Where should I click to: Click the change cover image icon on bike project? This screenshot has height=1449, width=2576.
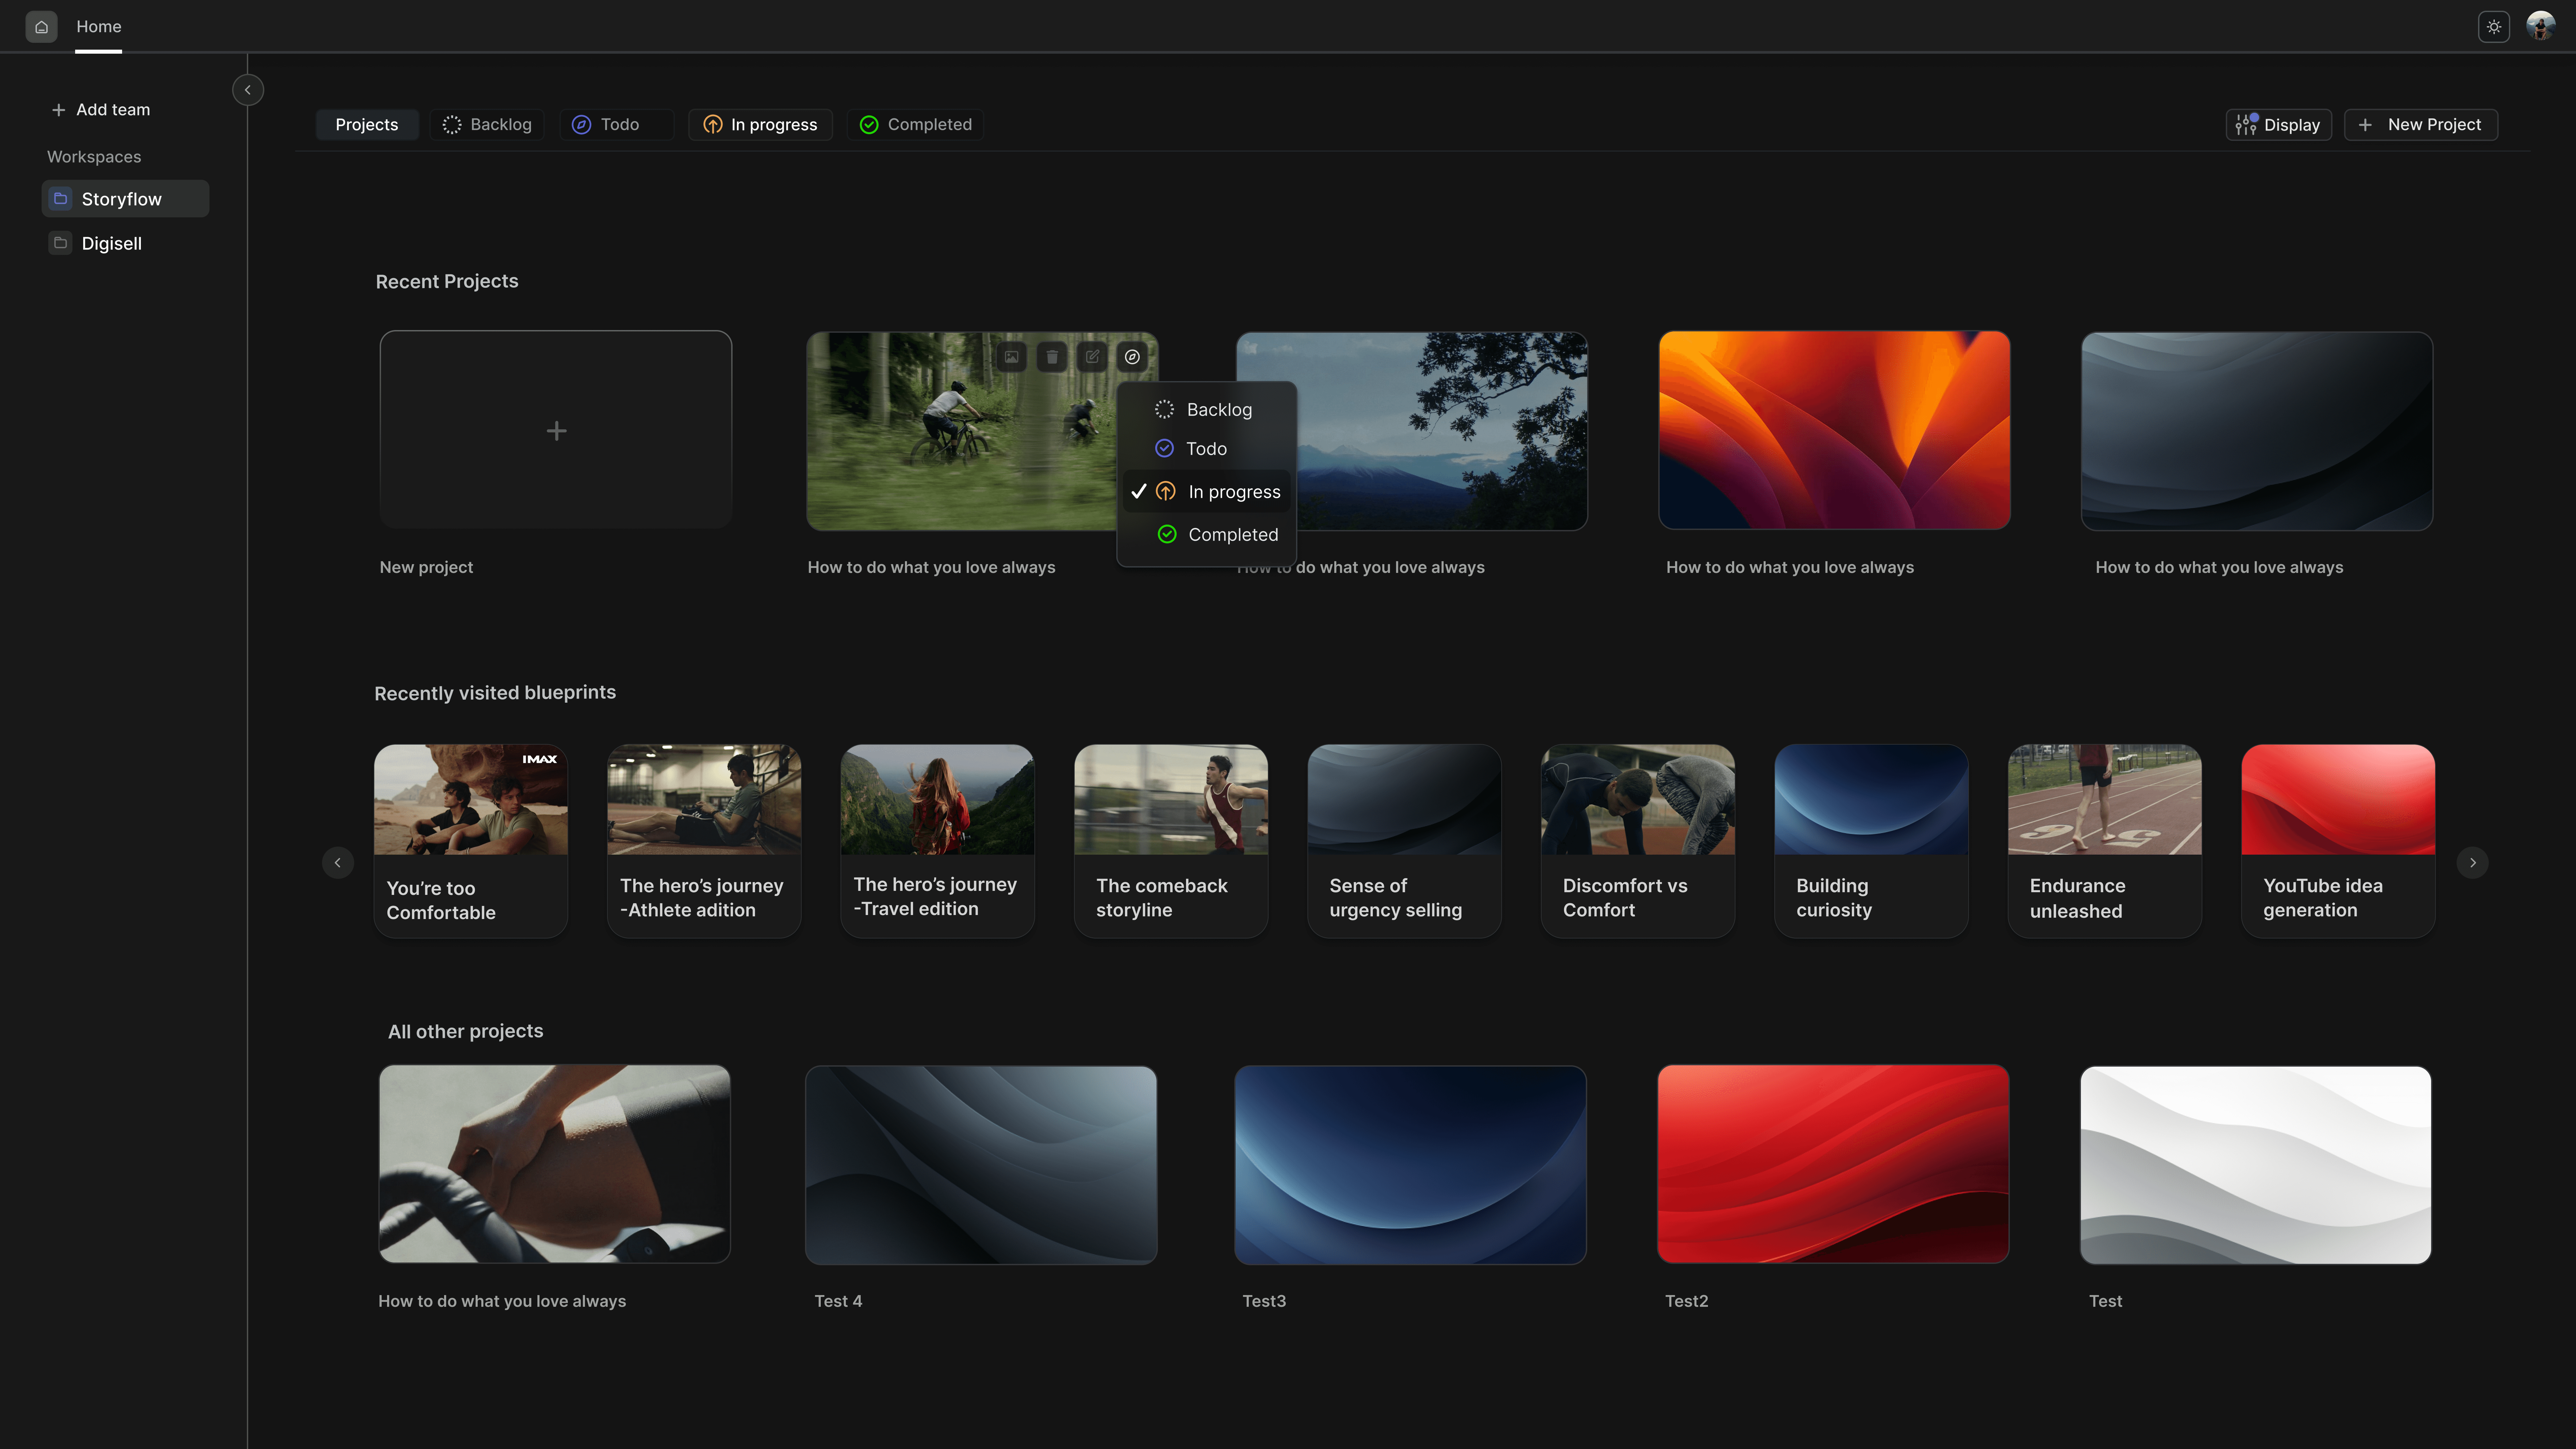pos(1012,357)
